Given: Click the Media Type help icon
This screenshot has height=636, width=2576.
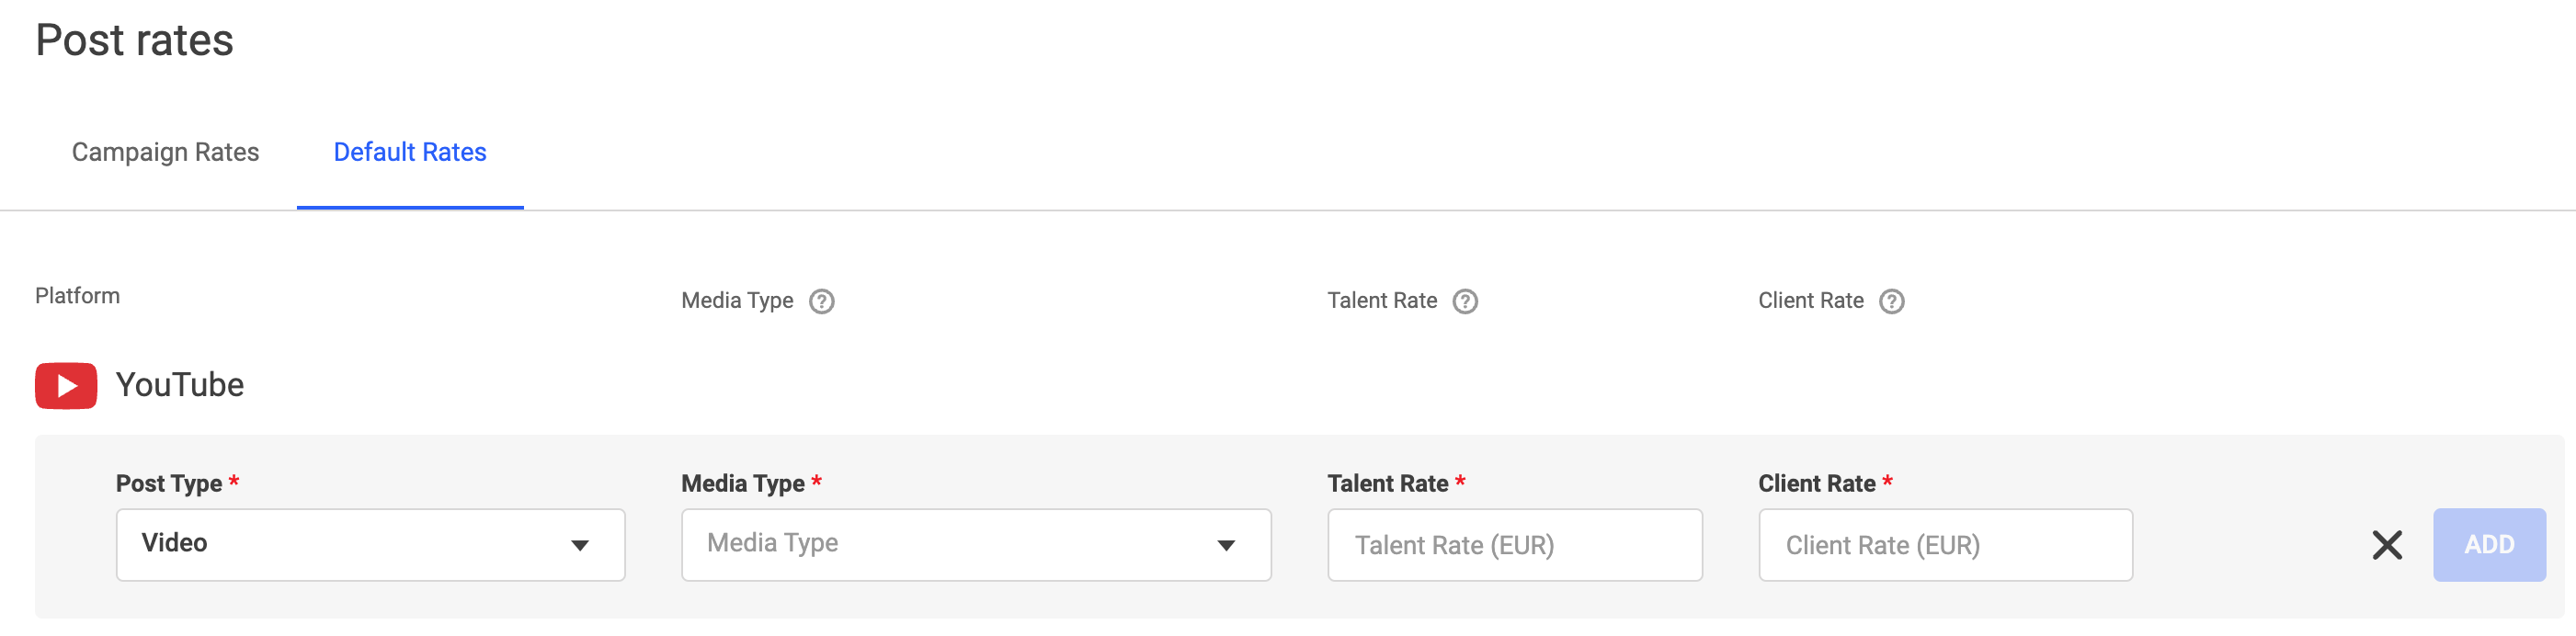Looking at the screenshot, I should 822,301.
